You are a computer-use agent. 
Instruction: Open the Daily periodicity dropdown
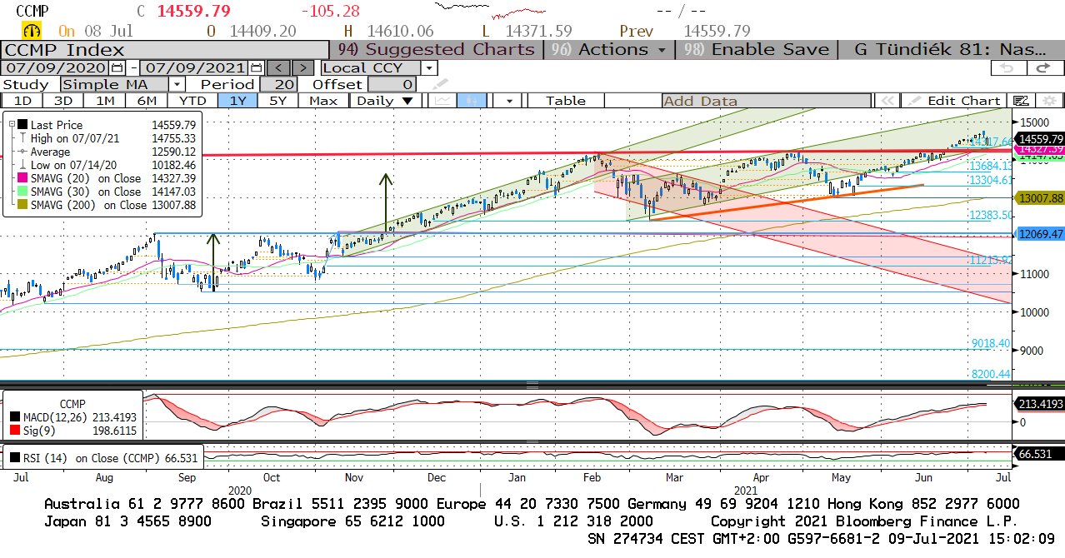(x=384, y=101)
